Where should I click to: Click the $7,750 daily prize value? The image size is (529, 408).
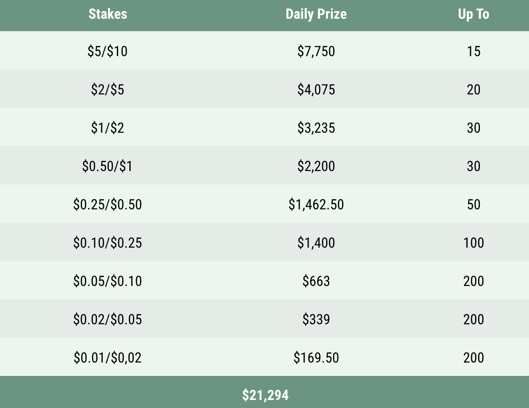(x=316, y=52)
